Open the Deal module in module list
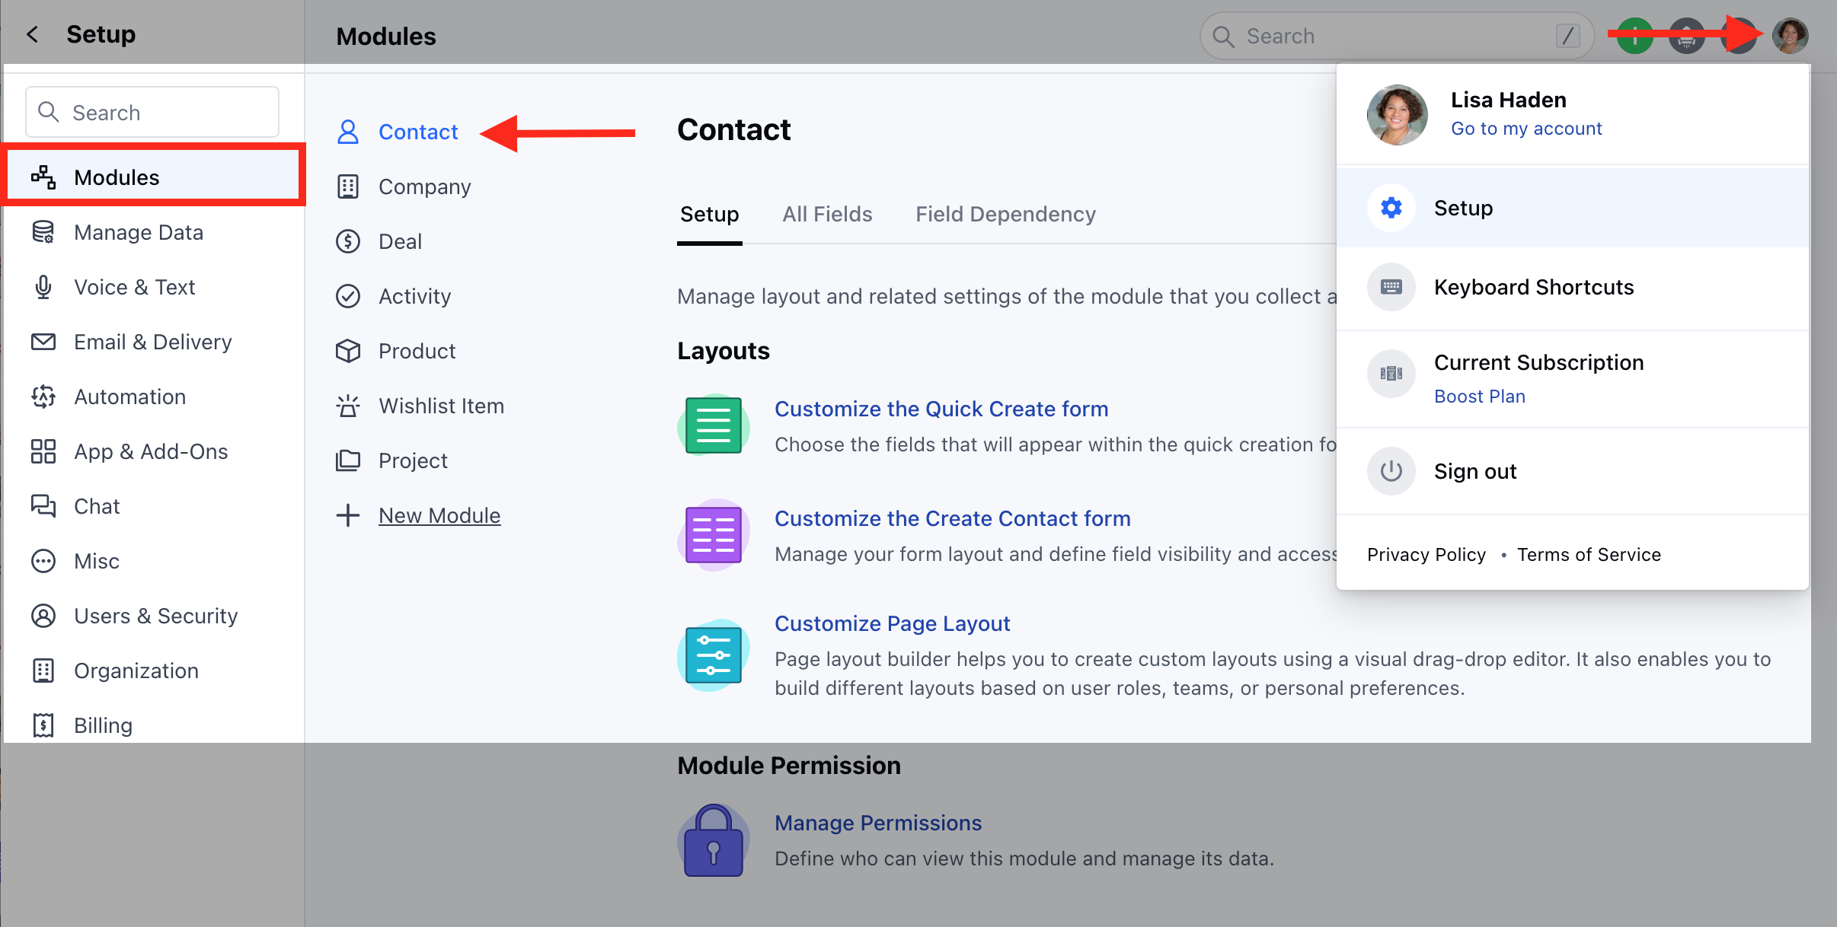This screenshot has width=1837, height=927. pyautogui.click(x=400, y=241)
